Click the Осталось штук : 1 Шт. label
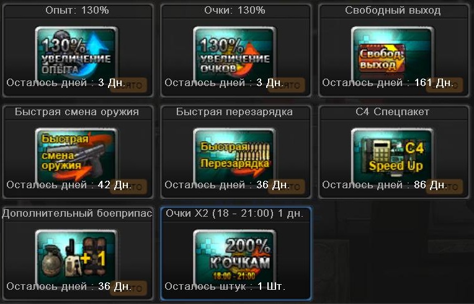 tap(225, 286)
